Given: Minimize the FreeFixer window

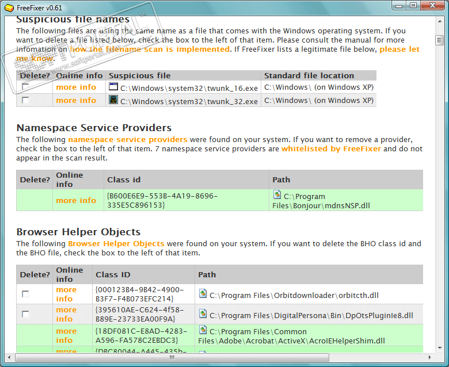Looking at the screenshot, I should click(x=399, y=5).
